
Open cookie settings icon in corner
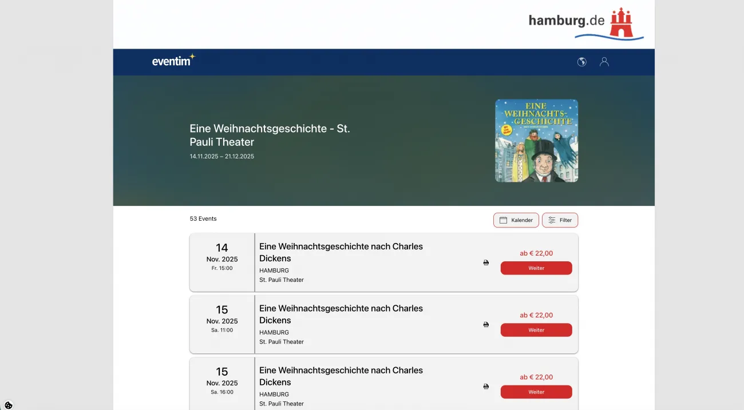point(8,405)
